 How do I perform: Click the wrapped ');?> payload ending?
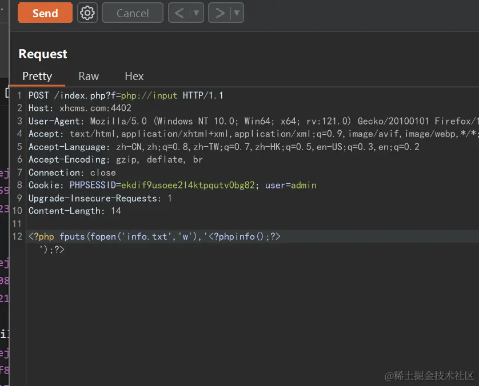[52, 250]
